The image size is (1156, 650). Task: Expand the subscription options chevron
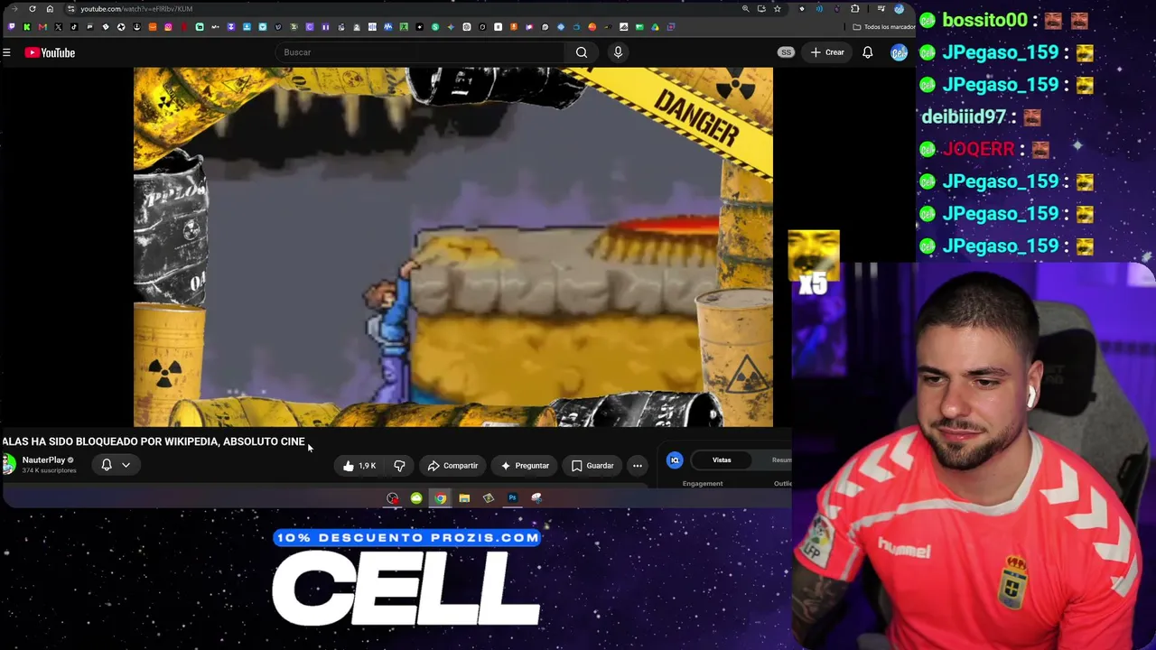pos(126,466)
